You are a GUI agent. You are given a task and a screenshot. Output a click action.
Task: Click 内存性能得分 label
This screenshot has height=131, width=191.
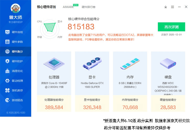tap(130, 100)
